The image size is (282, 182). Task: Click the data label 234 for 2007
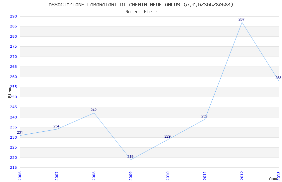[56, 126]
